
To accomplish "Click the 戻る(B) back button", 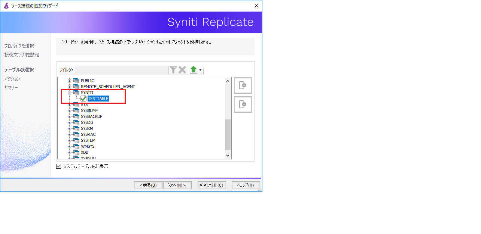I will coord(148,185).
